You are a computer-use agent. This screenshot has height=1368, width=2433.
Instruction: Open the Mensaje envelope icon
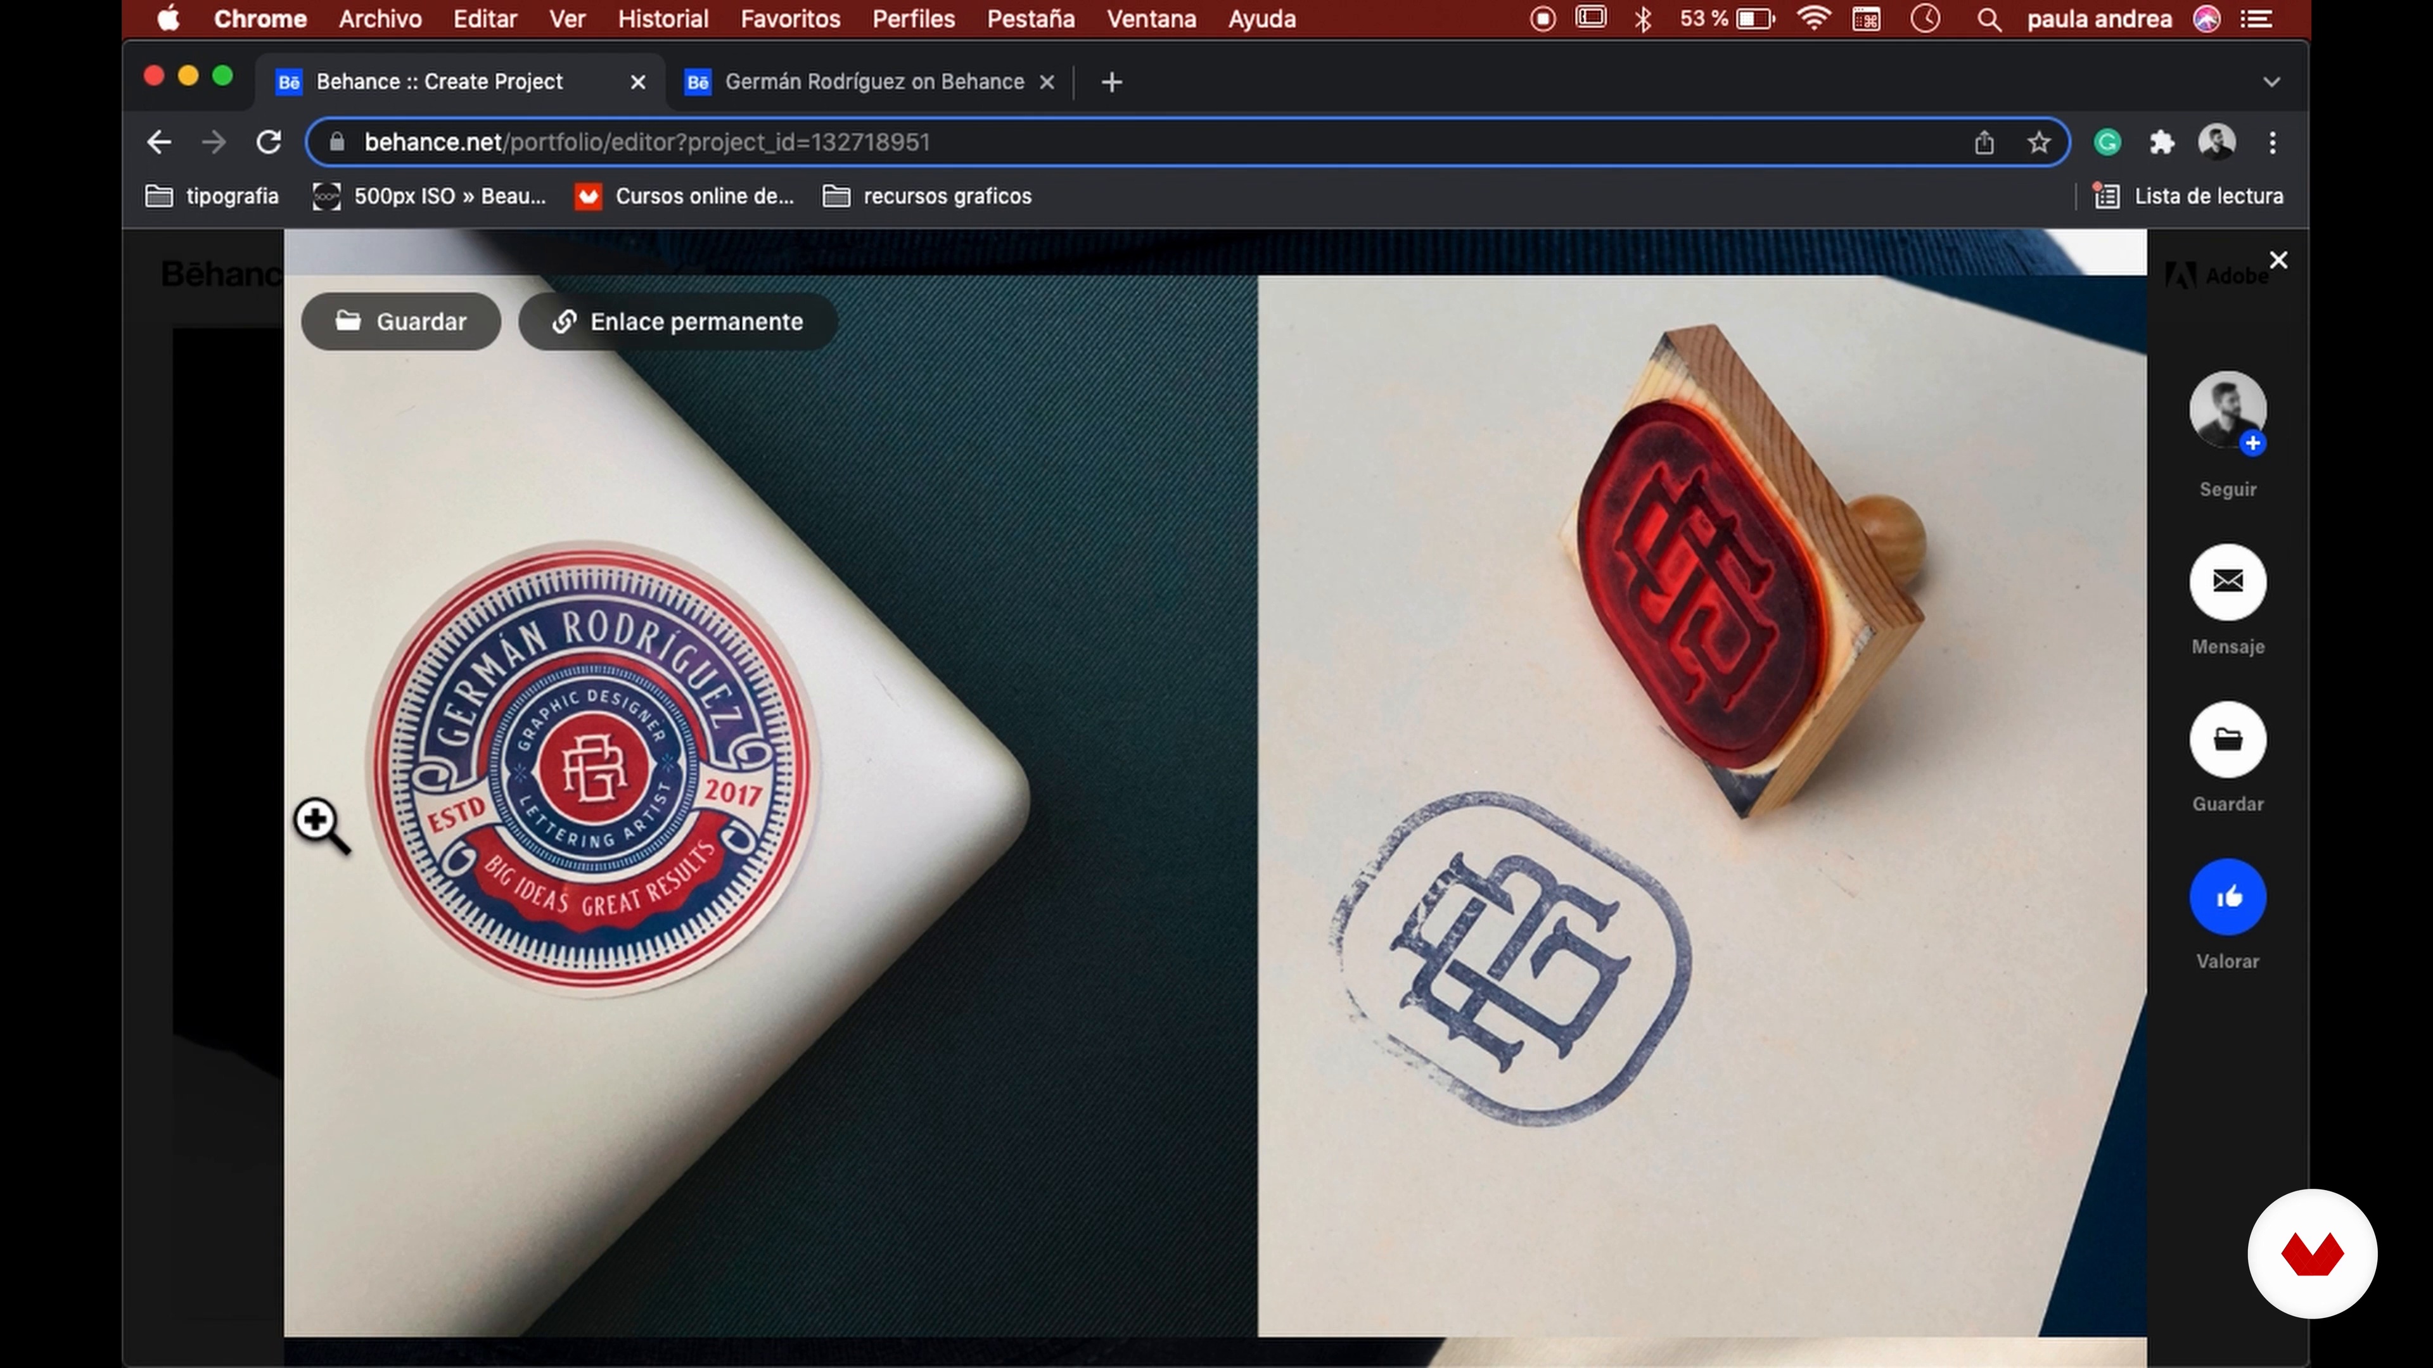(x=2227, y=581)
